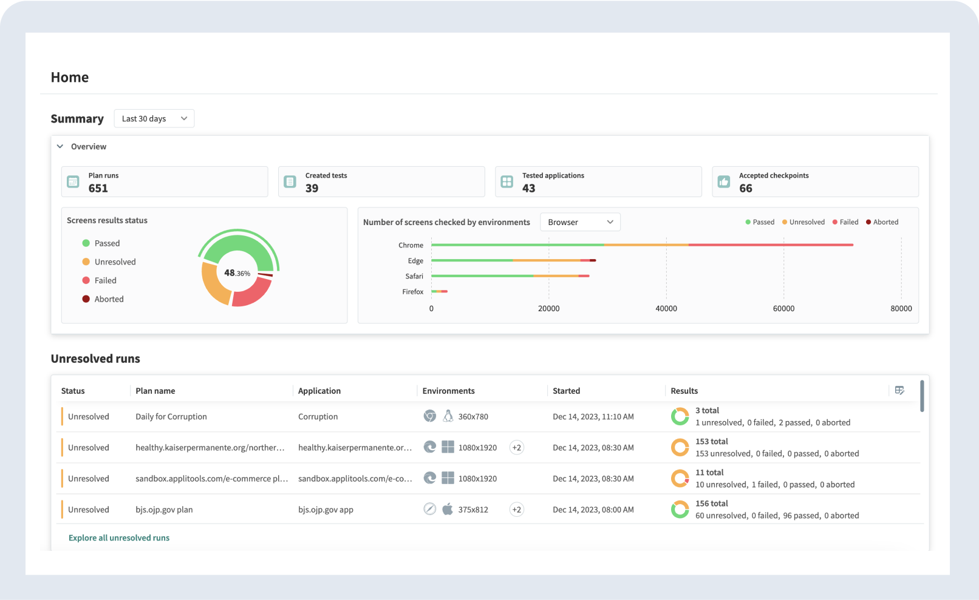Open the Last 30 days dropdown
This screenshot has height=600, width=979.
(x=154, y=118)
